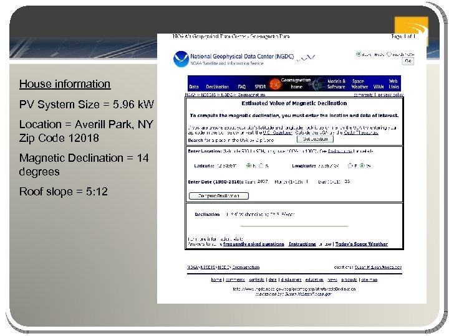The image size is (449, 336).
Task: Click the maintained-by Susan McLean email link
Action: 308,294
